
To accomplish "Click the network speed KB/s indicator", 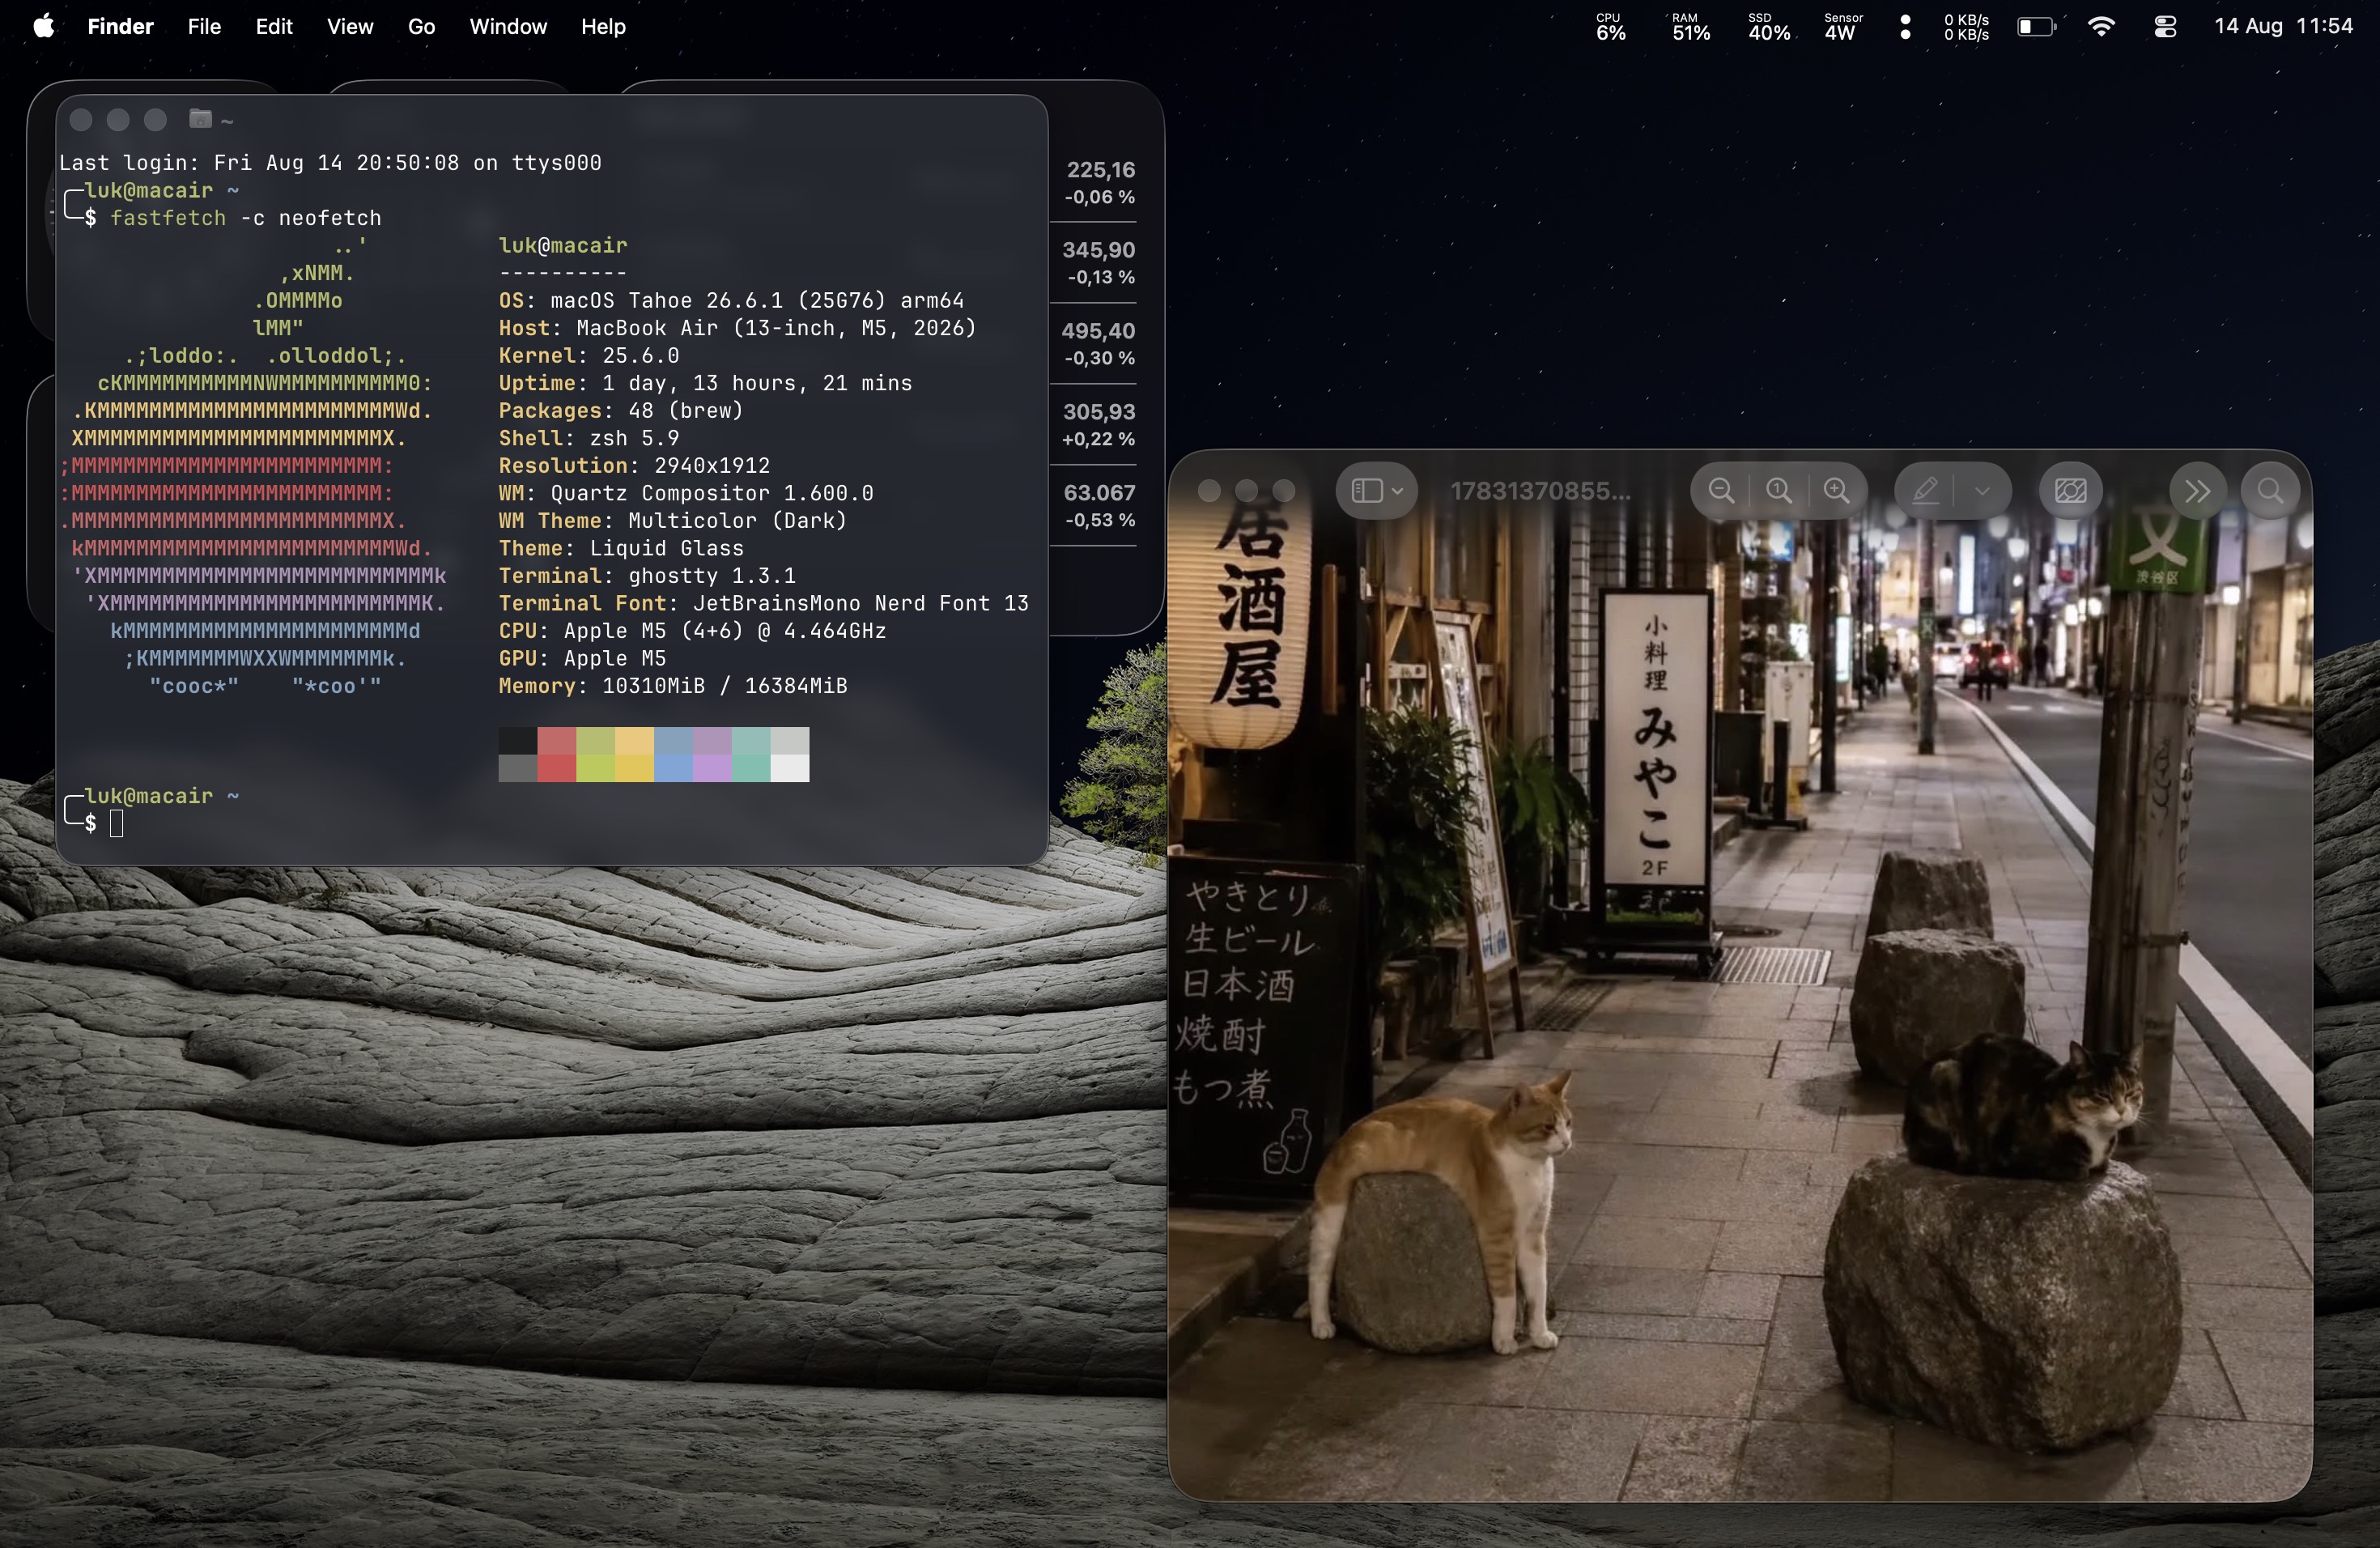I will coord(1966,27).
